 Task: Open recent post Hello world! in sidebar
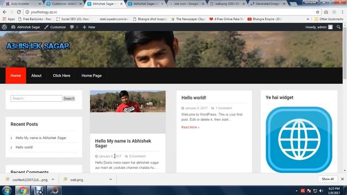click(24, 147)
